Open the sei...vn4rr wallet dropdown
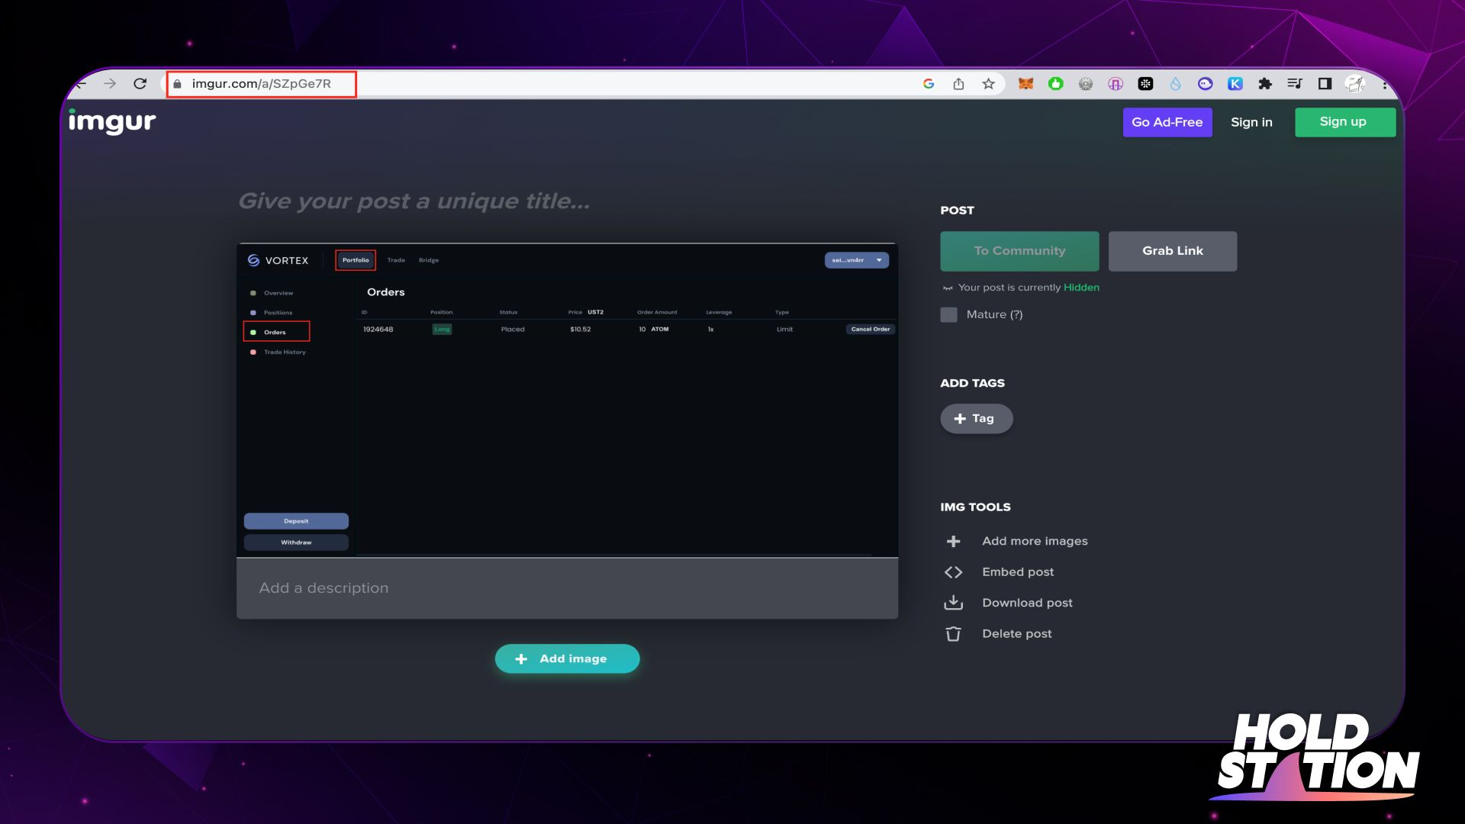This screenshot has height=824, width=1465. [856, 260]
